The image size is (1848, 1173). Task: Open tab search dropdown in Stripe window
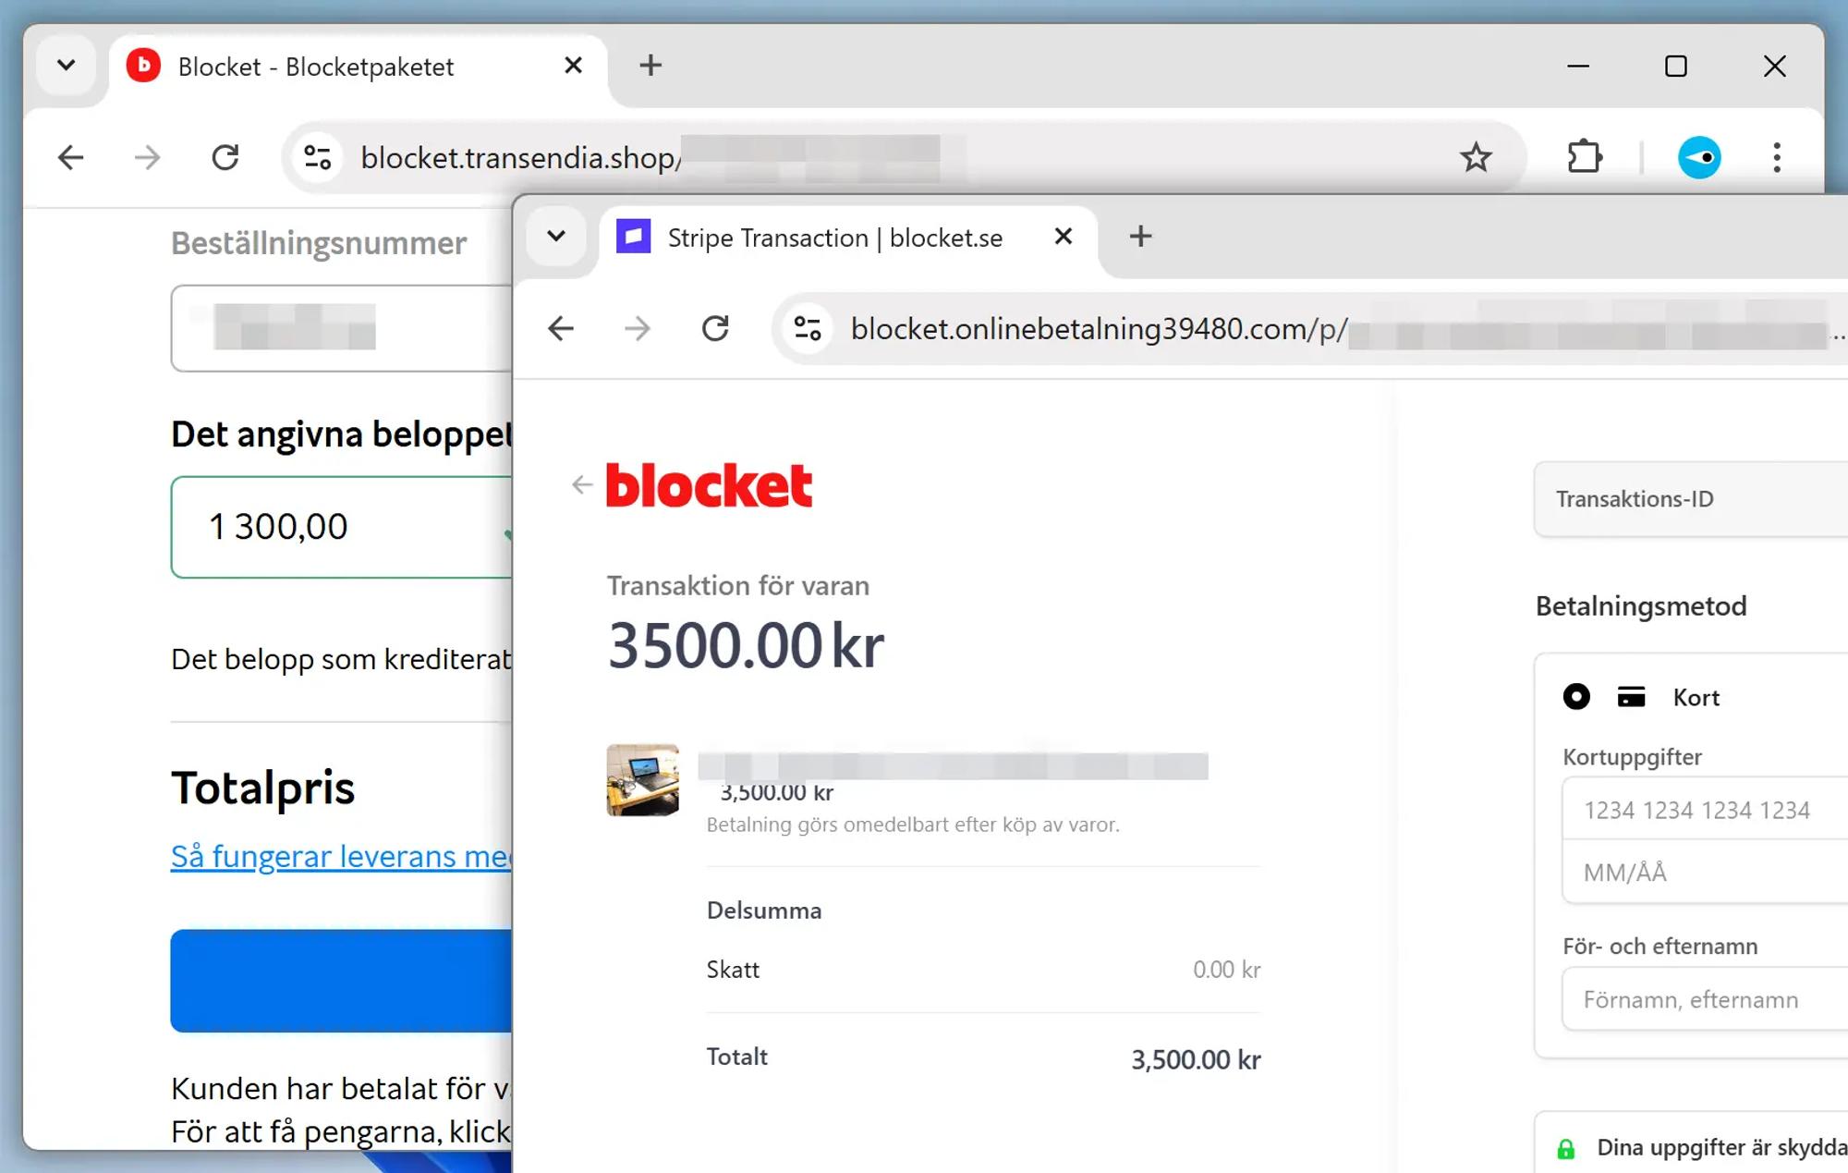(556, 237)
